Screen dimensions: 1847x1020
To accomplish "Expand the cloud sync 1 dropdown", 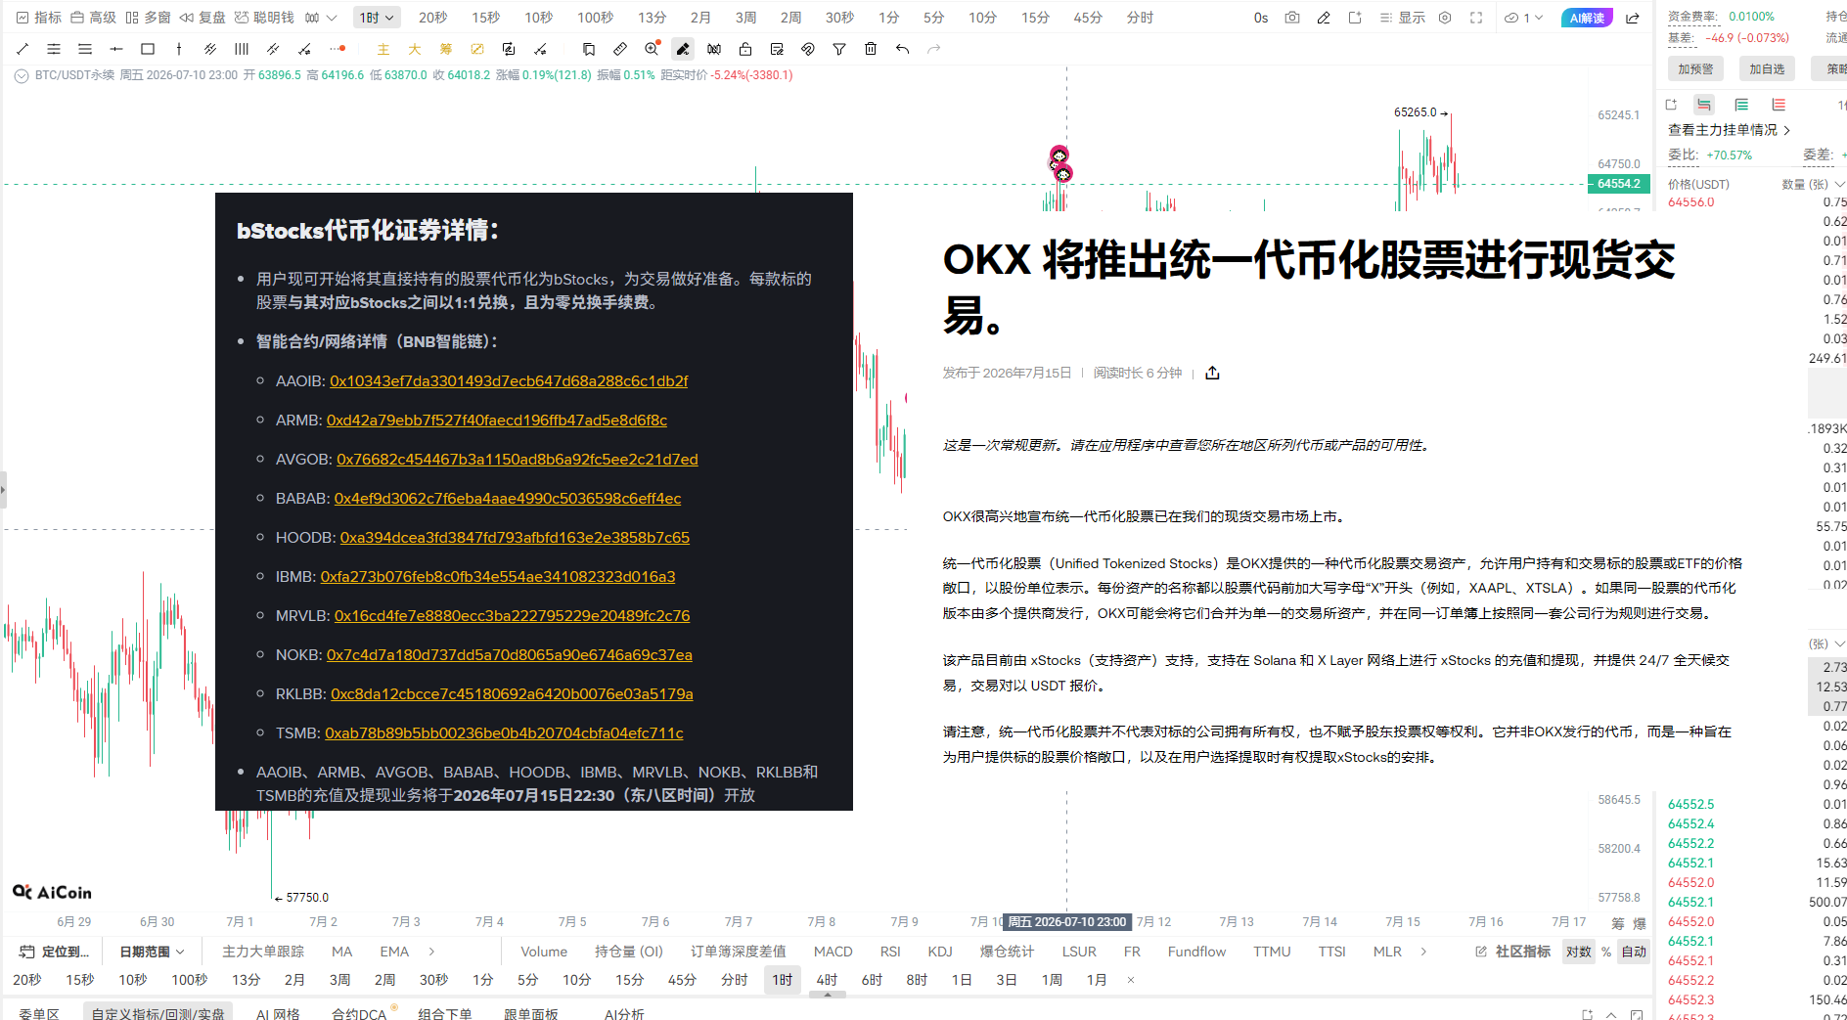I will pos(1523,18).
